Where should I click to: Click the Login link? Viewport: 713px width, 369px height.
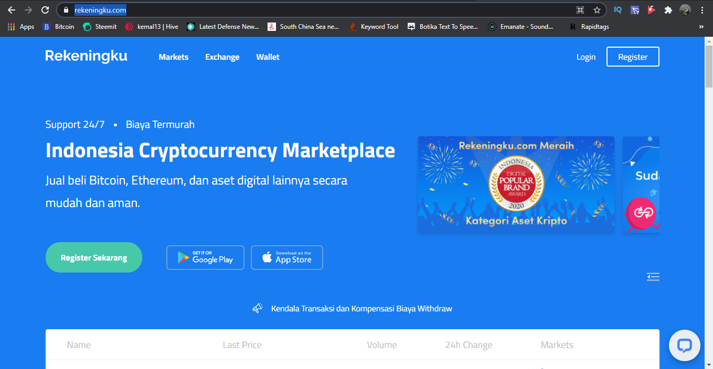586,57
